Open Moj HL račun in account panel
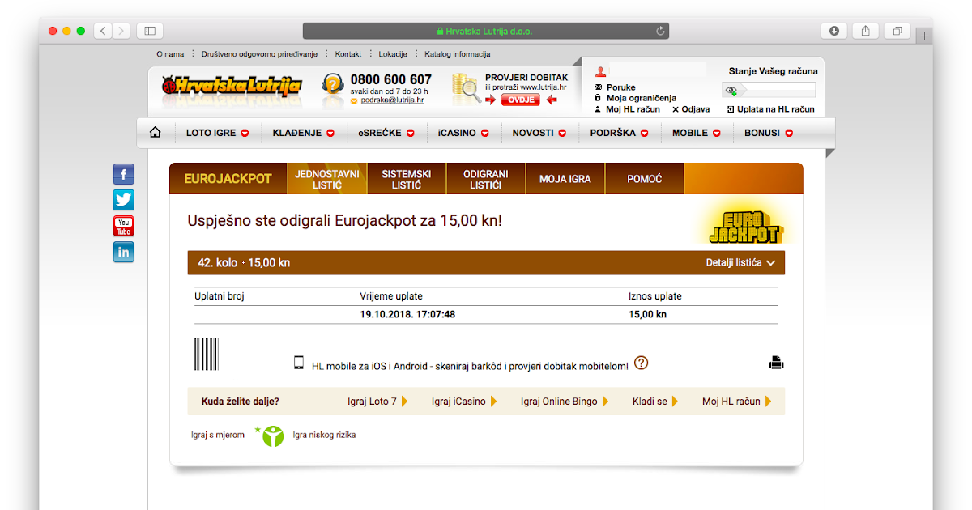 coord(633,109)
